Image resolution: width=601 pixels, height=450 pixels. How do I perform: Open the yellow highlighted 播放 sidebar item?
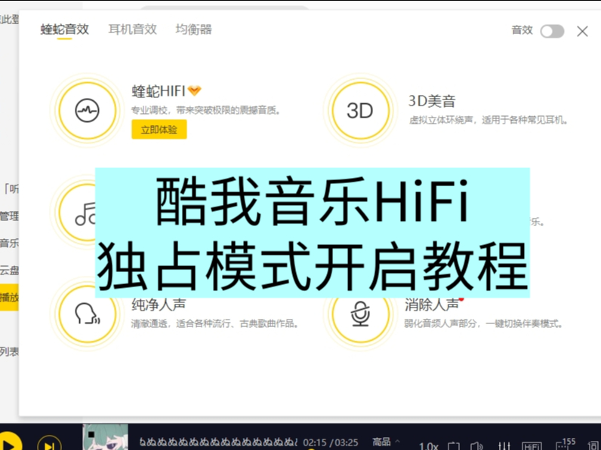[x=9, y=297]
